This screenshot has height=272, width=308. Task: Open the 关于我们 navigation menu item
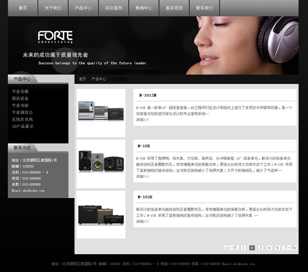tap(53, 8)
